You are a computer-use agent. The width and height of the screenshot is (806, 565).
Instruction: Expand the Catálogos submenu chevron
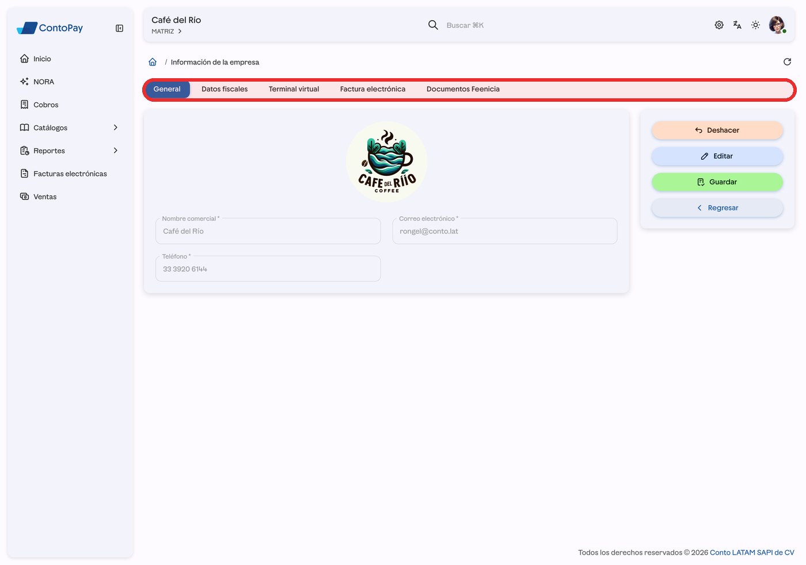click(116, 128)
